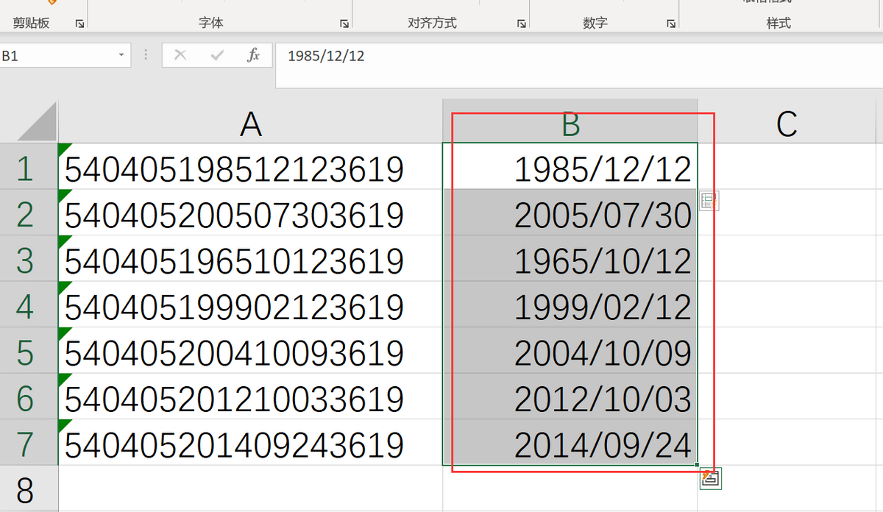Image resolution: width=883 pixels, height=512 pixels.
Task: Click empty cell C1
Action: tap(787, 166)
